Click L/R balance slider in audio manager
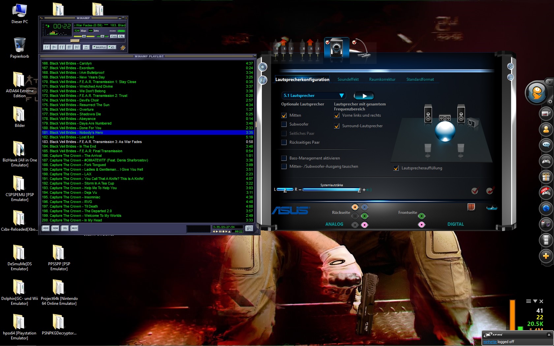The width and height of the screenshot is (554, 346). coord(285,190)
